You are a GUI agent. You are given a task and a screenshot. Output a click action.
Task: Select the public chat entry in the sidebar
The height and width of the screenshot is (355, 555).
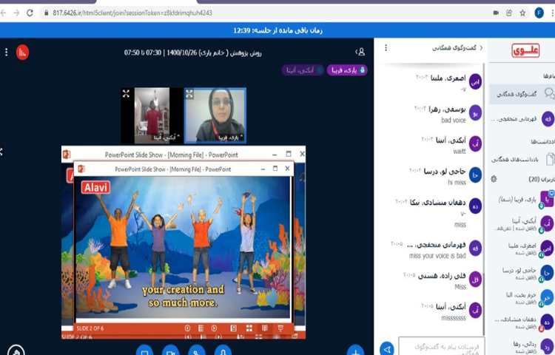click(522, 94)
